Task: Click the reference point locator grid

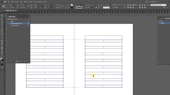Action: (4, 6)
